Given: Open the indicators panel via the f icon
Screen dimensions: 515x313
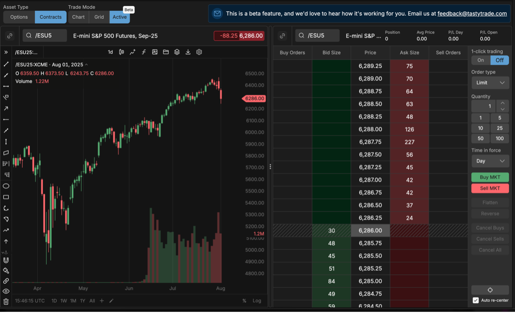Looking at the screenshot, I should point(144,52).
